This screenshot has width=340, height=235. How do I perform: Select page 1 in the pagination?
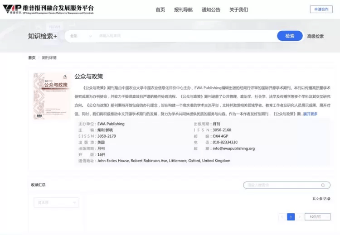[x=291, y=217]
